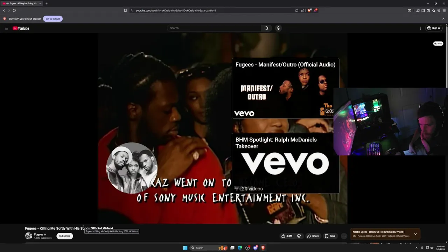Screen dimensions: 448x252
Task: Click the Fugees channel name link
Action: (x=39, y=234)
